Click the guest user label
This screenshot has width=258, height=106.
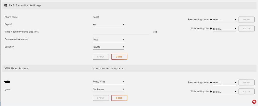[8, 89]
